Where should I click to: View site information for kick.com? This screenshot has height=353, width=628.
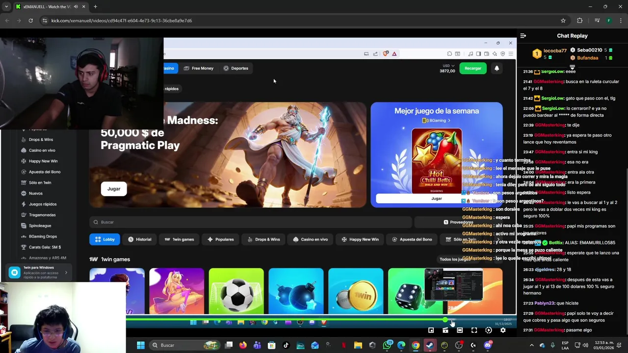click(45, 21)
